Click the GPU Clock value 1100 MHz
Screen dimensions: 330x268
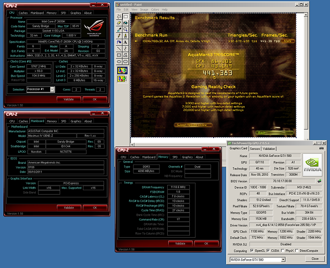257,231
